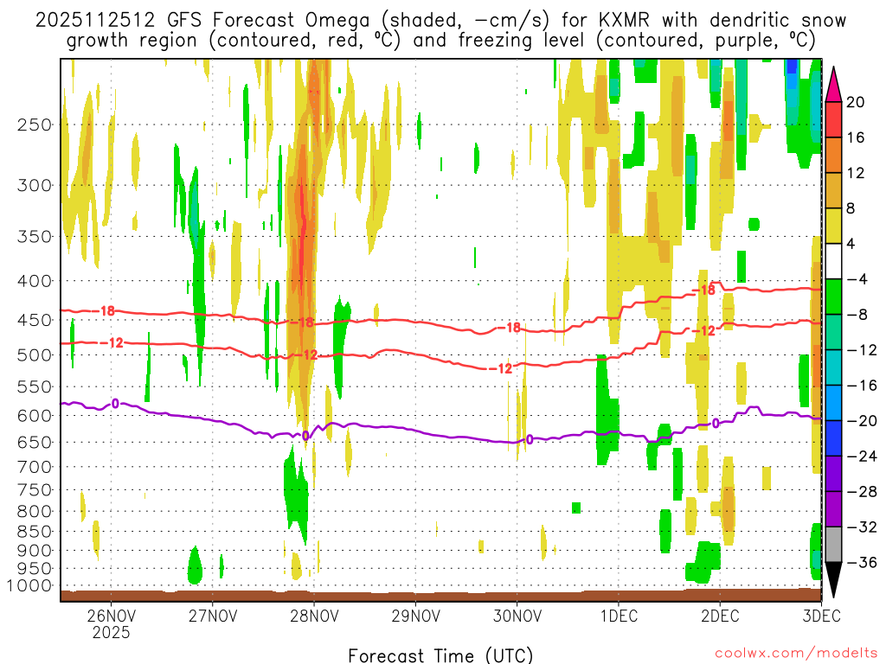Image resolution: width=886 pixels, height=664 pixels.
Task: Click the red -18 label near 2DEC
Action: point(704,290)
